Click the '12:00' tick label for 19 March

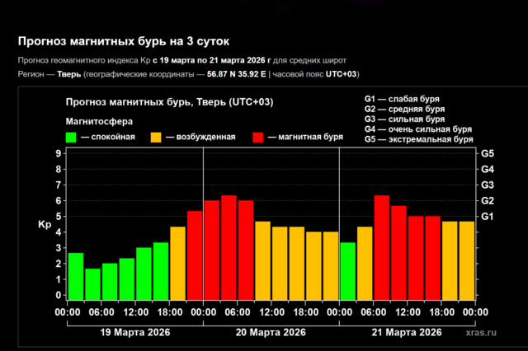pyautogui.click(x=135, y=312)
